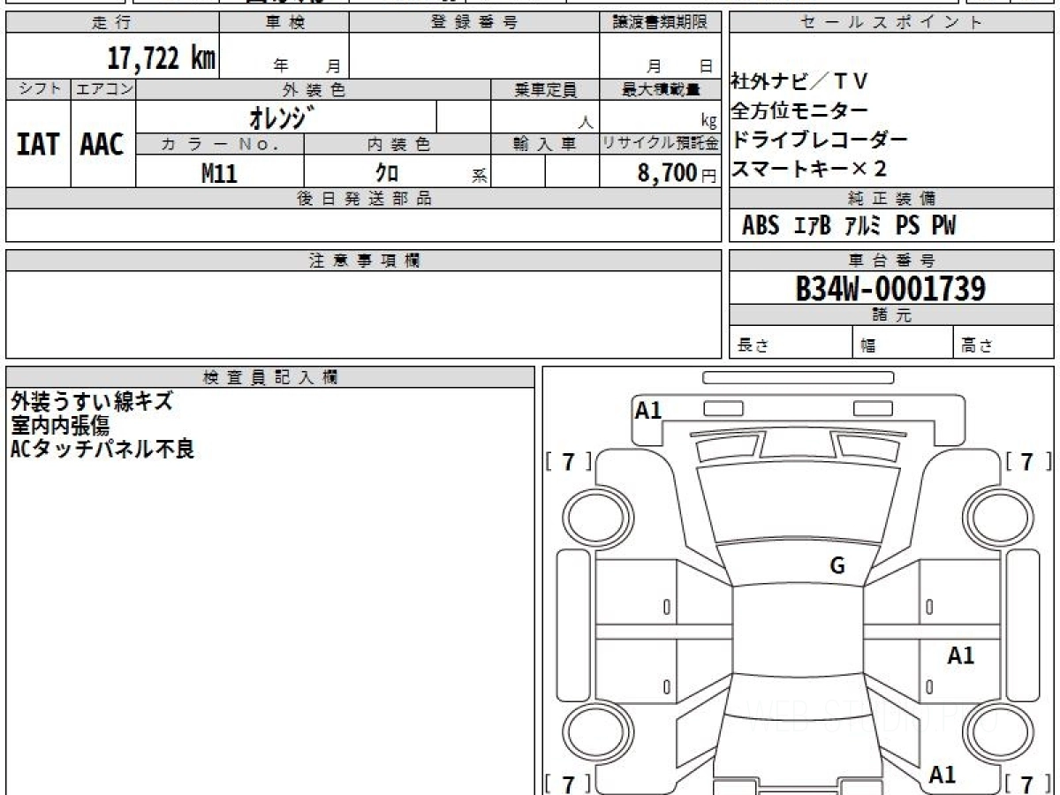Select the IAT shift type cell
1060x795 pixels.
coord(38,144)
